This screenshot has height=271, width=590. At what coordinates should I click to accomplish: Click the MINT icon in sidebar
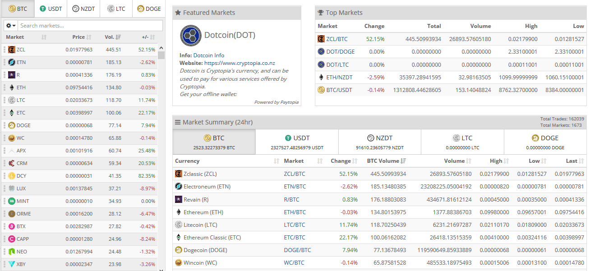tap(12, 201)
